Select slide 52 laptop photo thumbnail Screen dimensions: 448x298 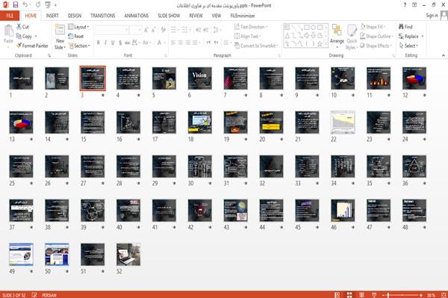click(x=128, y=254)
